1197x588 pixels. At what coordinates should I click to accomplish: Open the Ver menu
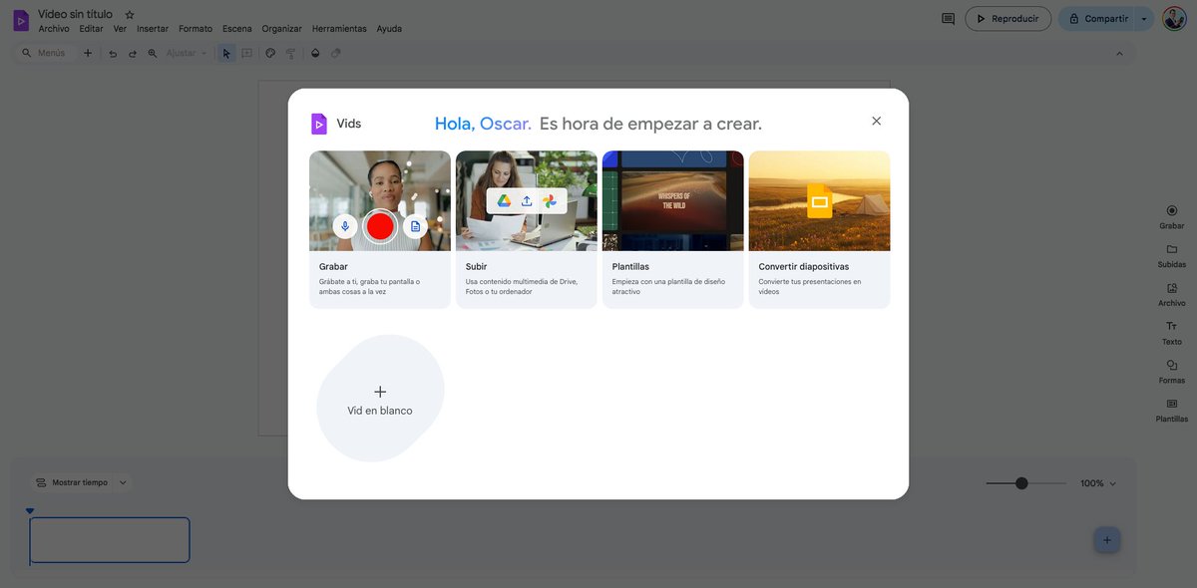click(120, 29)
